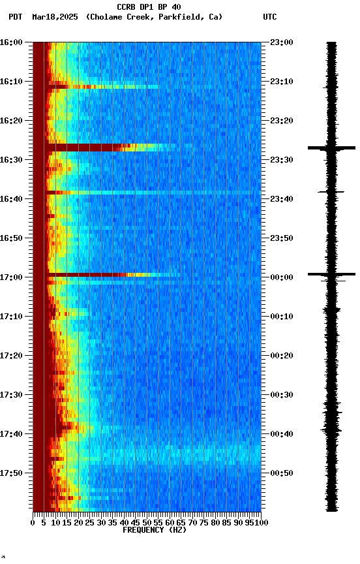Click the 75 Hz frequency tick label

point(203,523)
